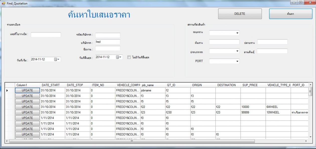
Task: Click the ORIGIN column header
Action: coord(203,85)
